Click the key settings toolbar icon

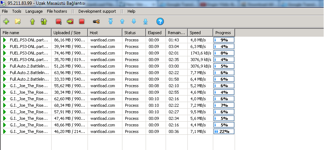click(96, 21)
